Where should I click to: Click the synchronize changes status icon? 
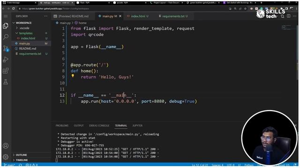[20, 165]
